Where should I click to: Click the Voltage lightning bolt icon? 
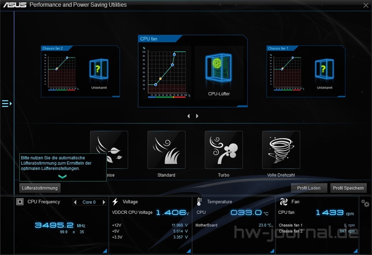(x=115, y=202)
